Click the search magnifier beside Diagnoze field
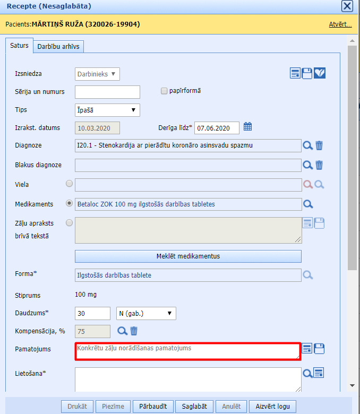The image size is (360, 414). pos(307,145)
